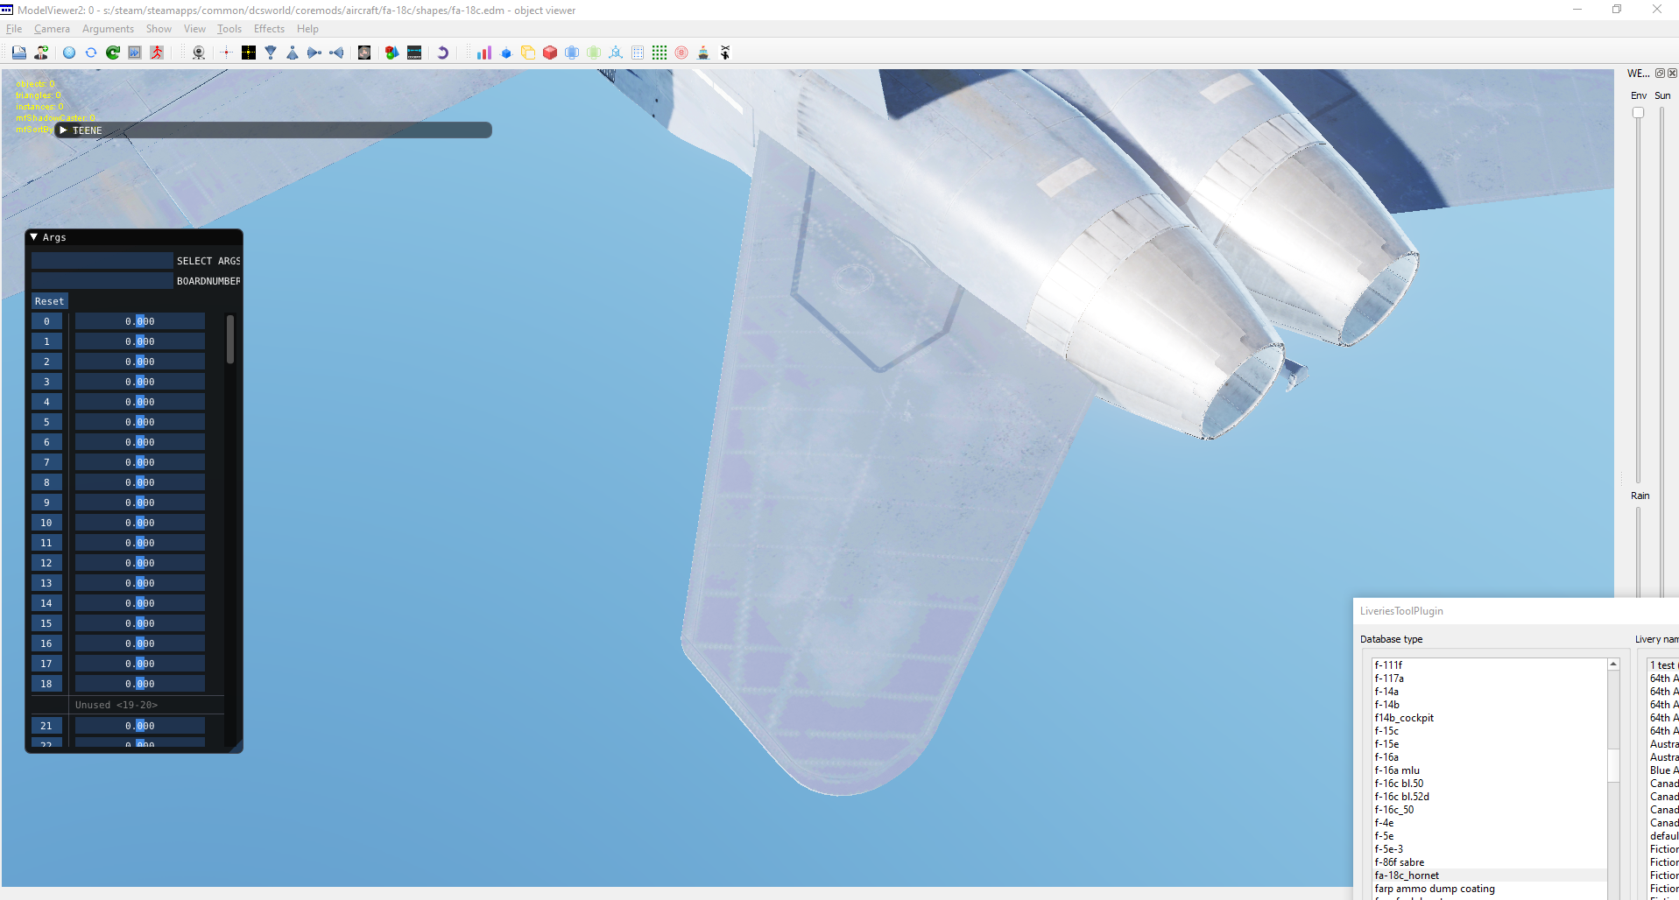This screenshot has width=1679, height=900.
Task: Click the red running figure icon
Action: tap(157, 53)
